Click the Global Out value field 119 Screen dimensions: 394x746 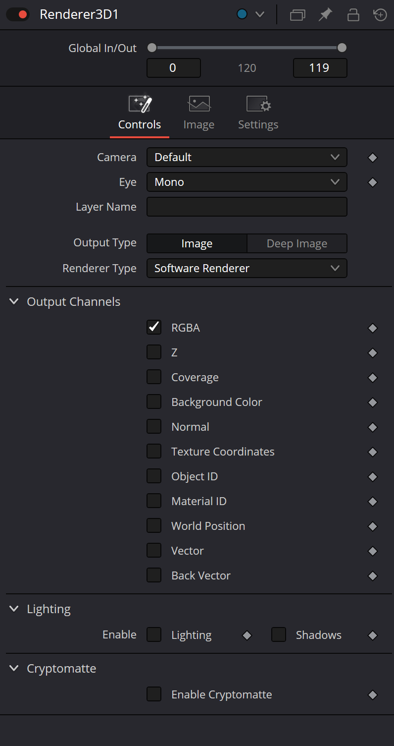320,68
